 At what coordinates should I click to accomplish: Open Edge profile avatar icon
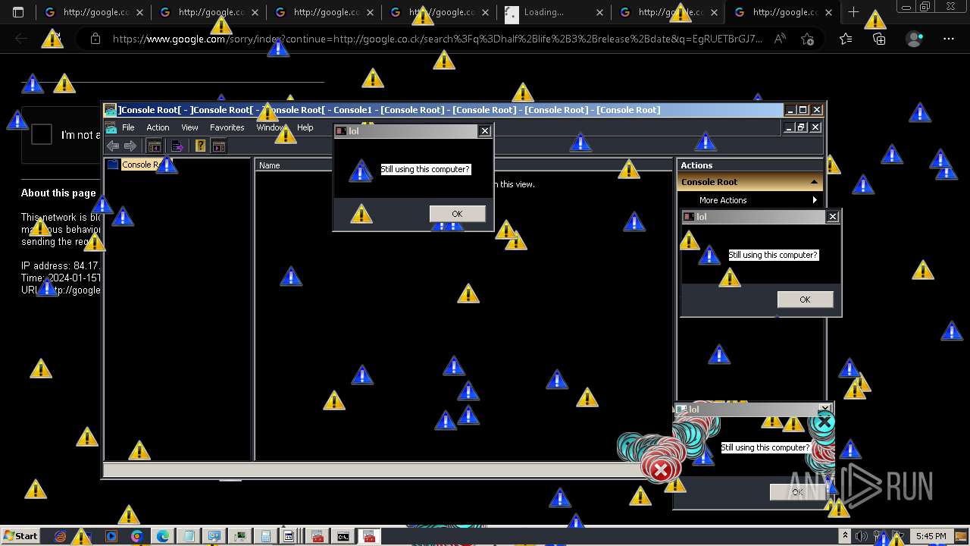click(x=915, y=39)
